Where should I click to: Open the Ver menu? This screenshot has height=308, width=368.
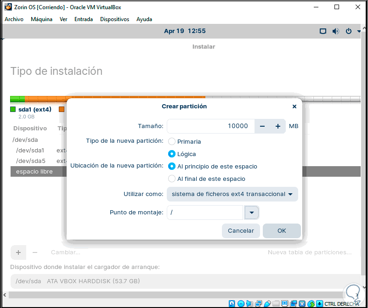coord(63,19)
